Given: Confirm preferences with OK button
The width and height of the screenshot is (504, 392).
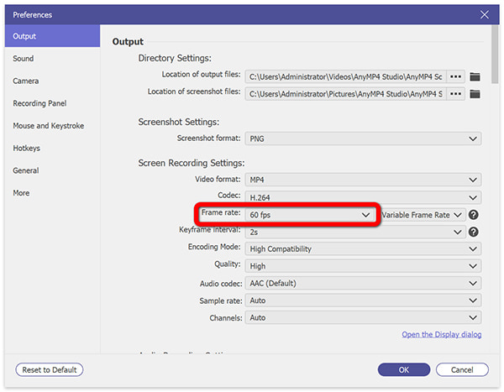Looking at the screenshot, I should [404, 370].
